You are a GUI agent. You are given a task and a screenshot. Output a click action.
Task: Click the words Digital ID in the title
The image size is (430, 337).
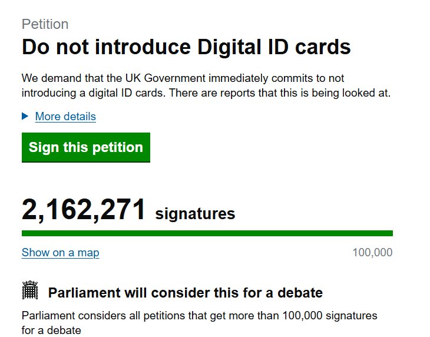[x=243, y=47]
